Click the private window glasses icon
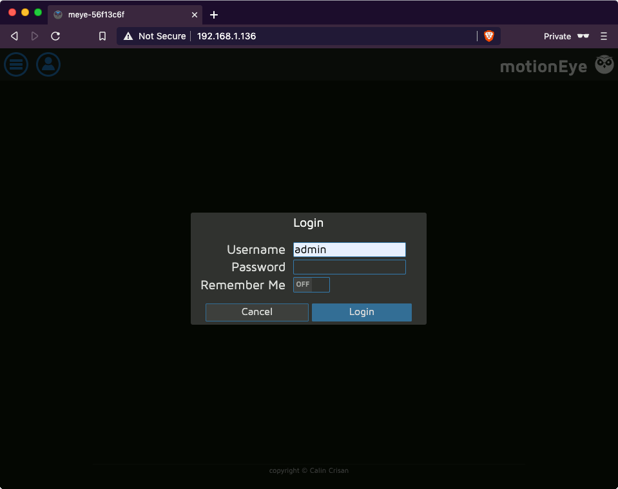 click(x=583, y=36)
